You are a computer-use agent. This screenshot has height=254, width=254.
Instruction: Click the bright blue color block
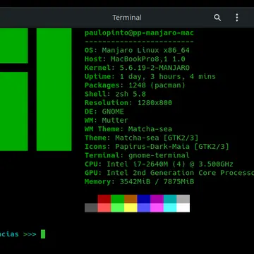(x=144, y=207)
